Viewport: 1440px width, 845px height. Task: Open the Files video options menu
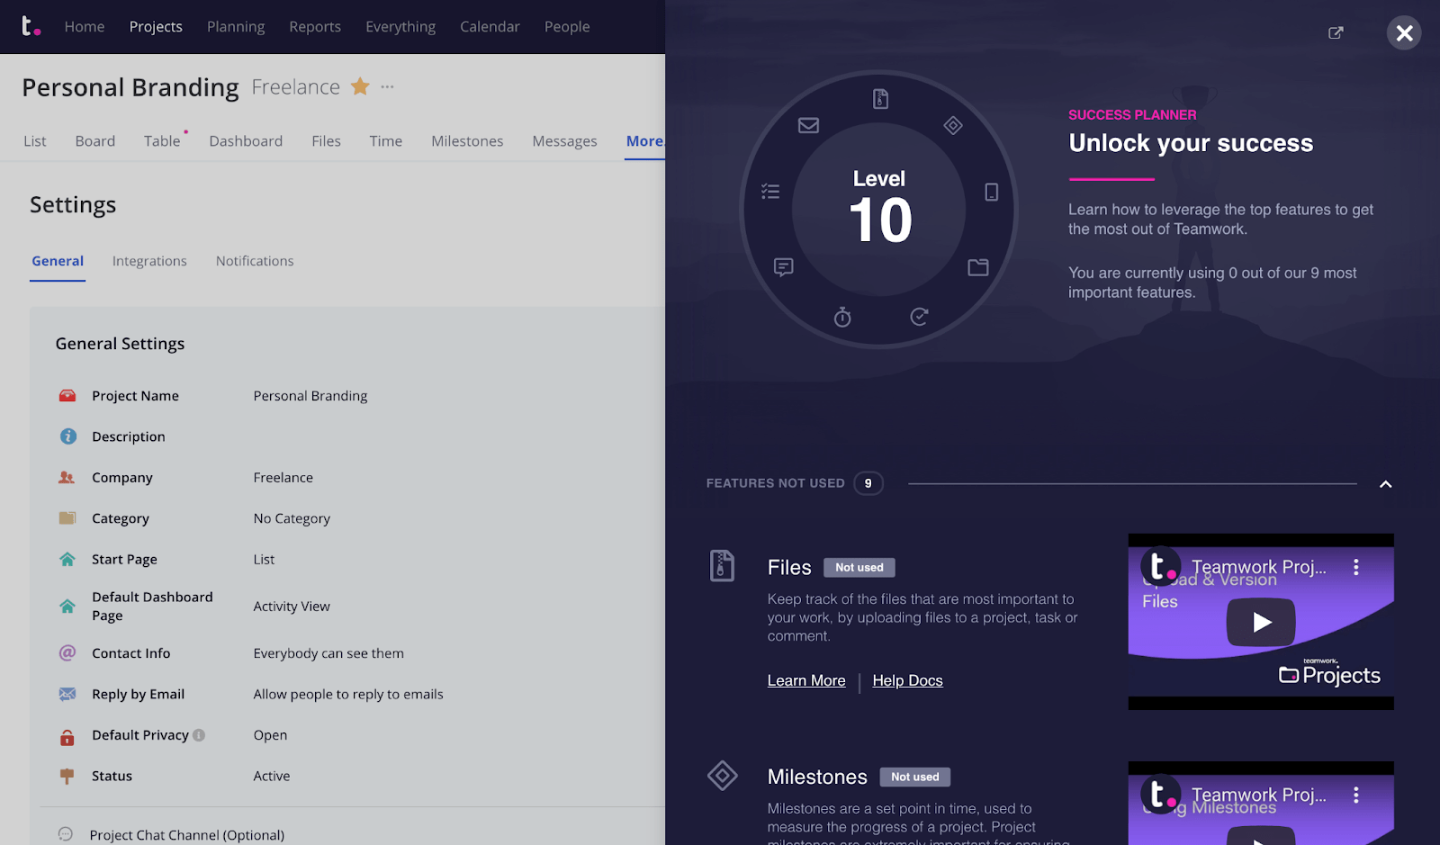coord(1355,567)
